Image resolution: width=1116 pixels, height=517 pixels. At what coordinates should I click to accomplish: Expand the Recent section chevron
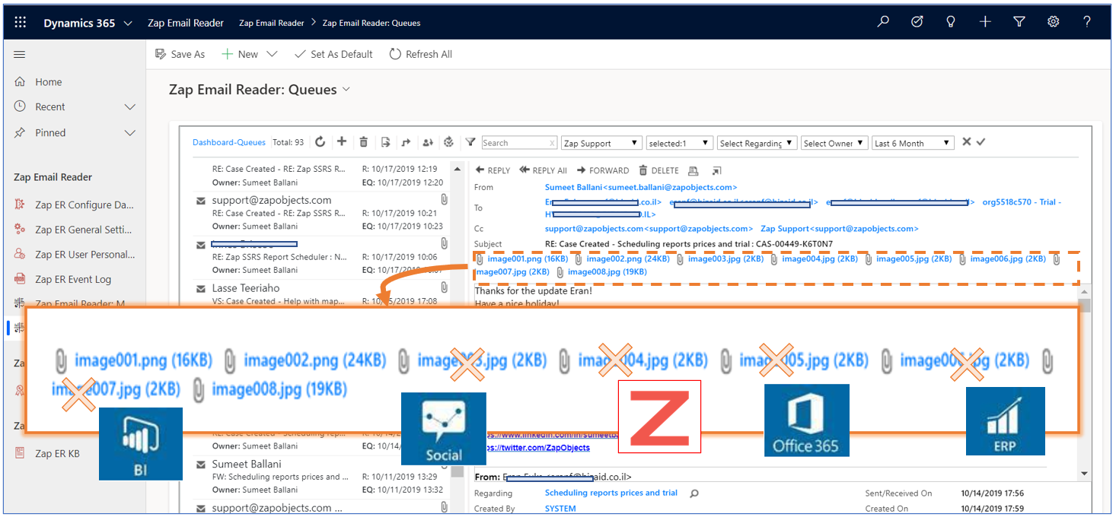(x=130, y=107)
